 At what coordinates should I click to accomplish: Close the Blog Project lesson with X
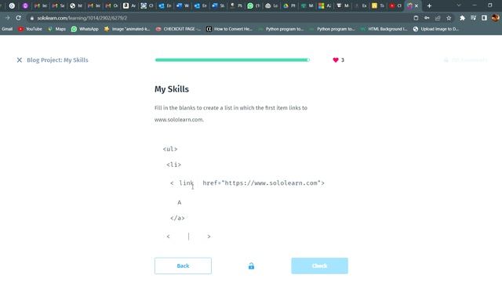(19, 60)
